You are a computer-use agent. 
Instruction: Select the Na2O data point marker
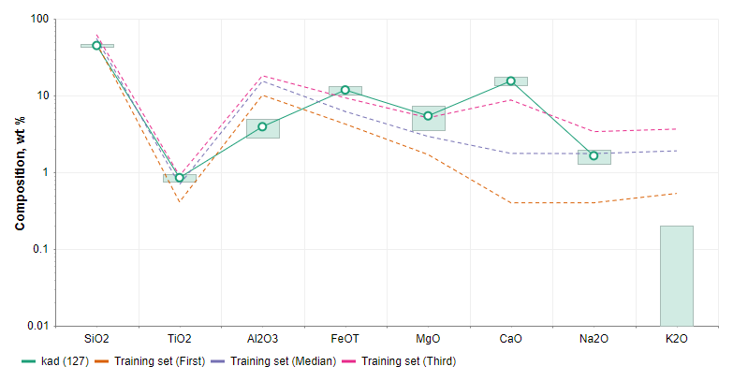(x=594, y=155)
